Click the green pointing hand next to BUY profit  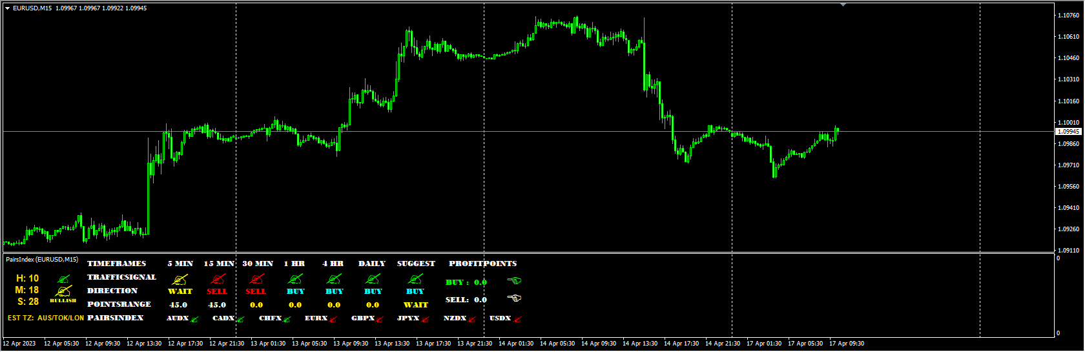tap(514, 281)
